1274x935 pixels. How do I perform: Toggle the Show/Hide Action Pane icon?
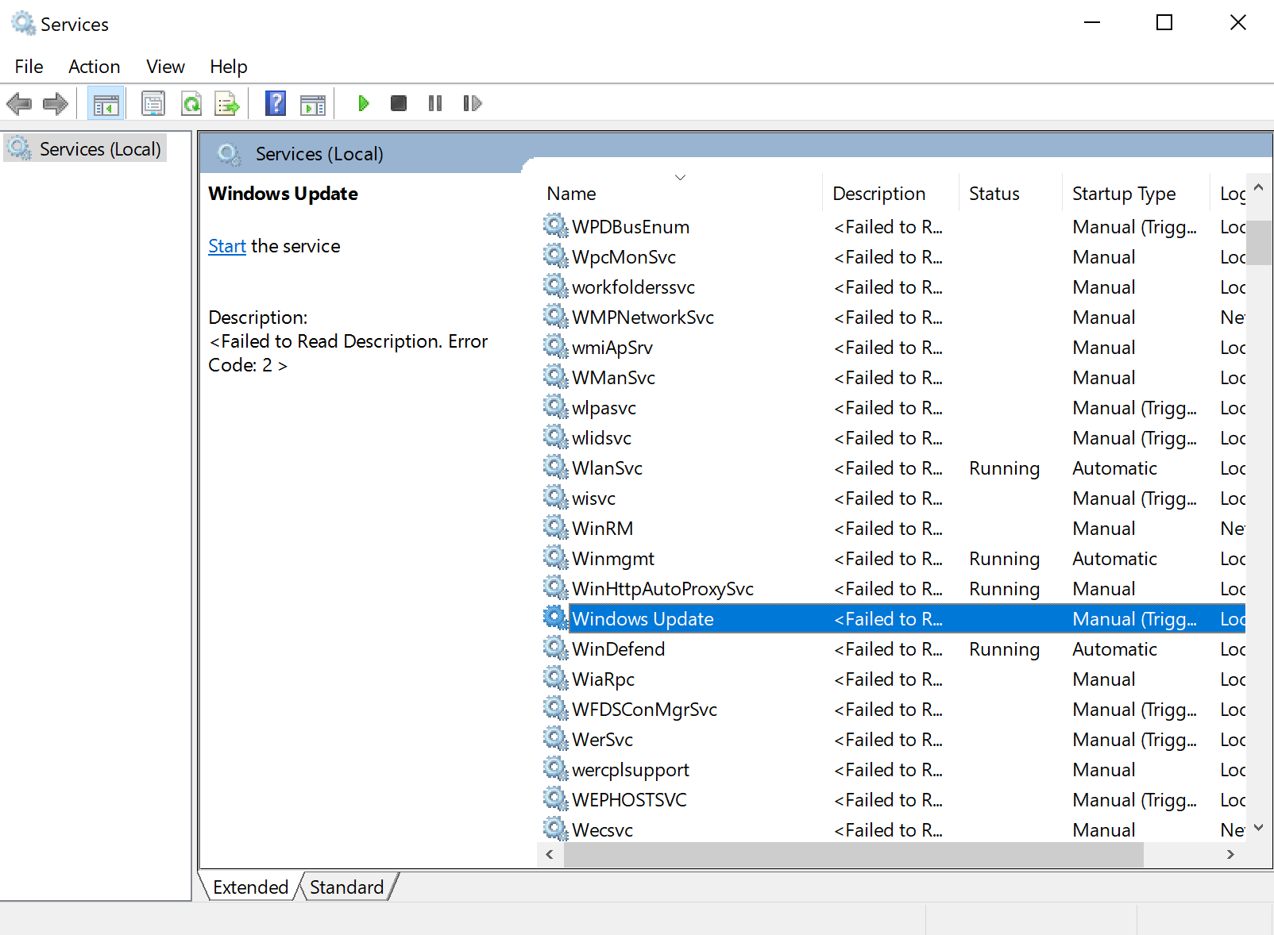pyautogui.click(x=313, y=104)
